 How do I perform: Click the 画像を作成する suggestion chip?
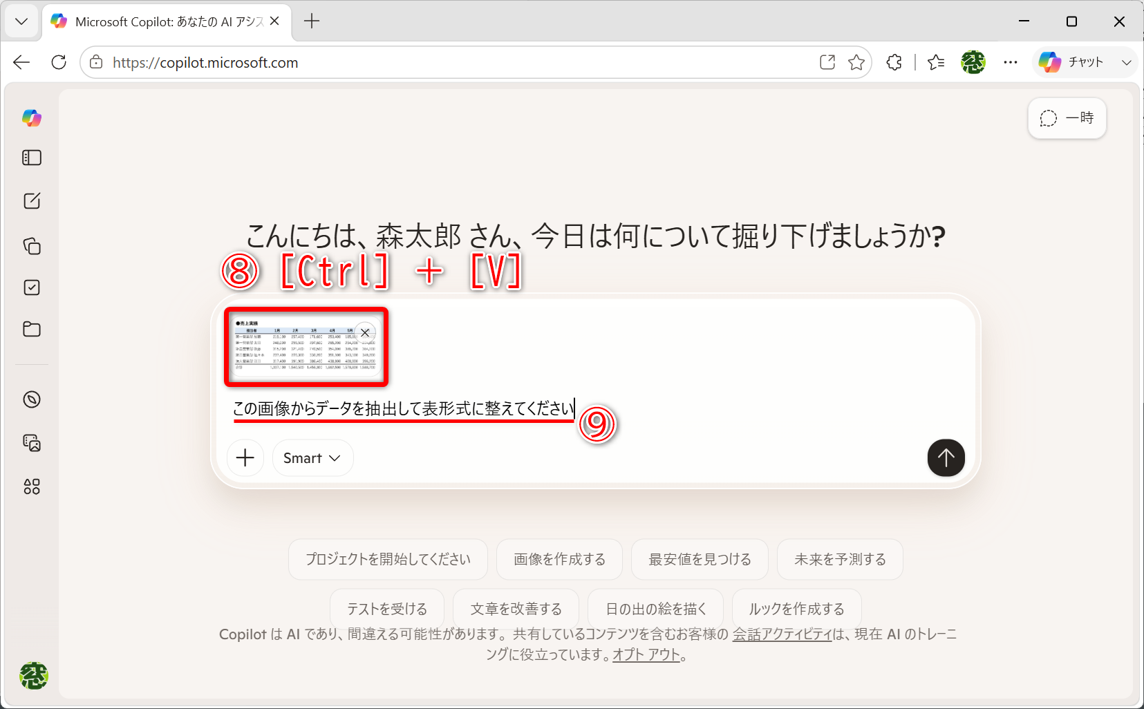coord(559,559)
